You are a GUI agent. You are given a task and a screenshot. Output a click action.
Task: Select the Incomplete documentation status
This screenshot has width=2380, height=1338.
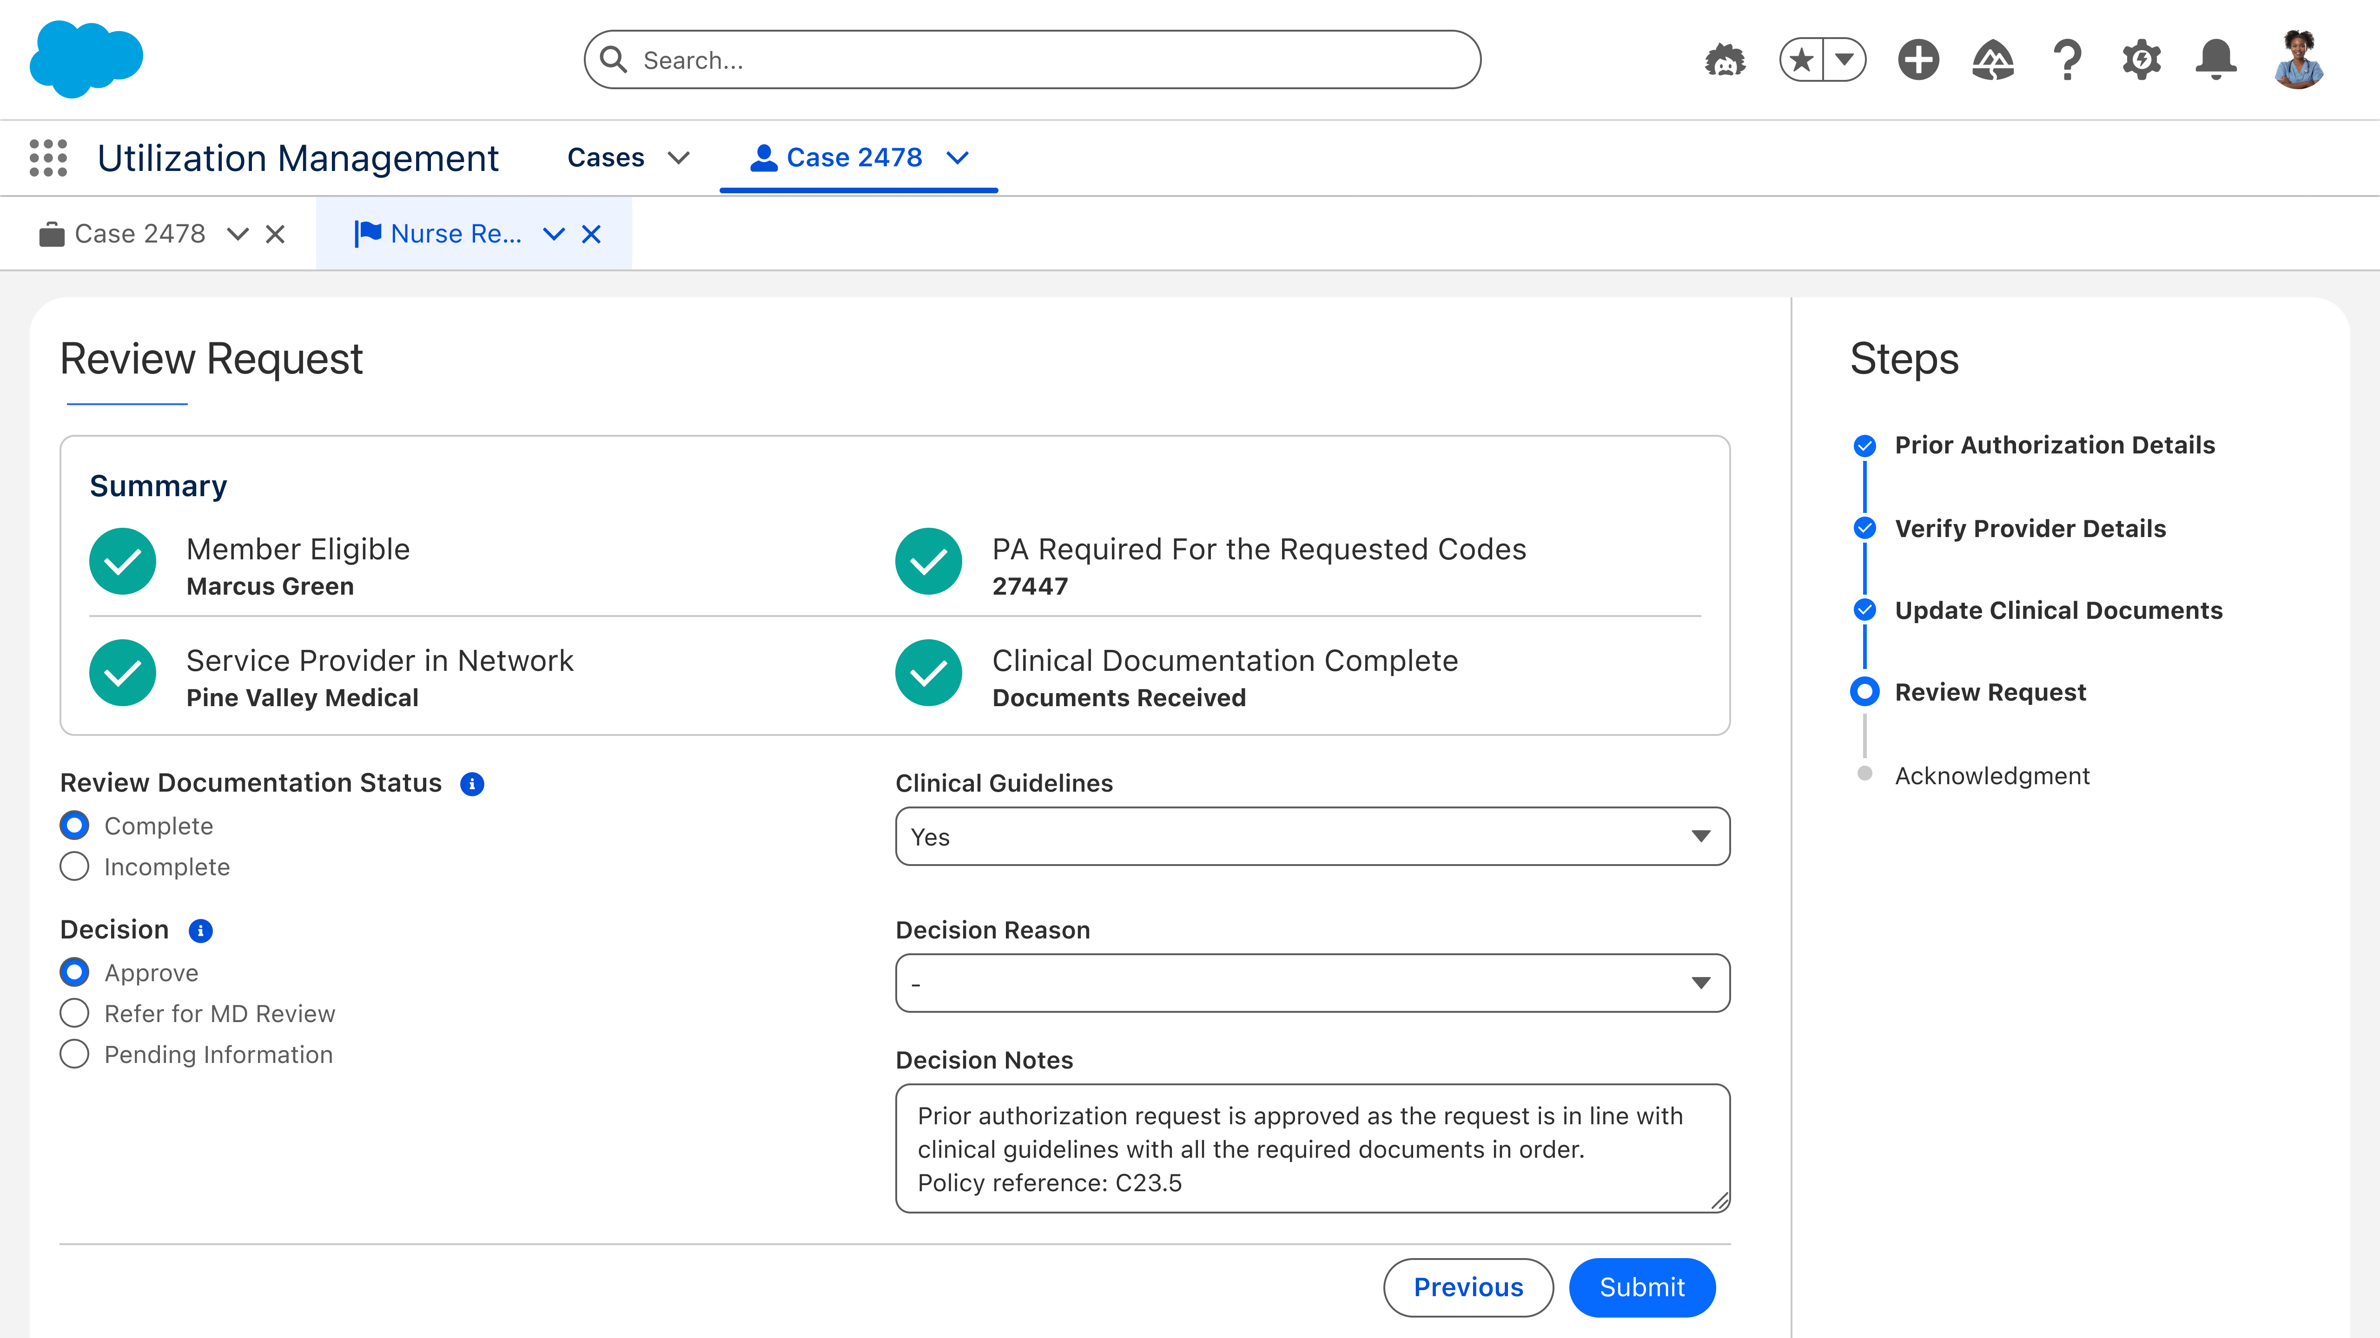(x=75, y=866)
